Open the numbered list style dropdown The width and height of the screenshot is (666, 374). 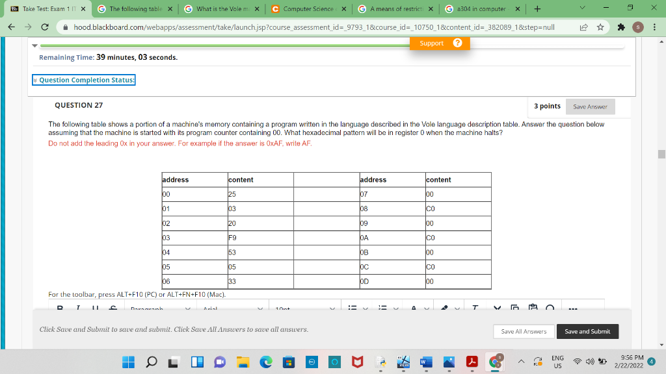click(396, 308)
